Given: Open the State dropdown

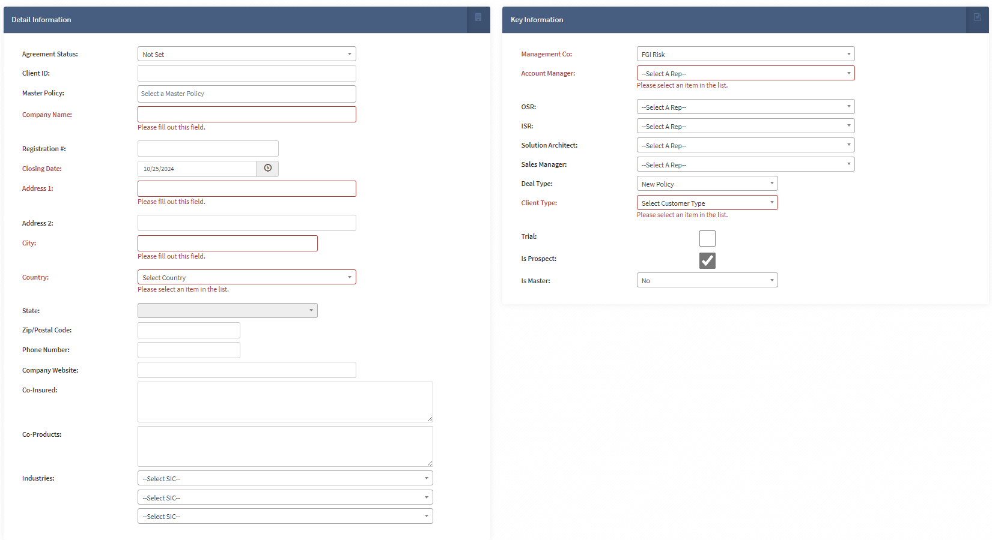Looking at the screenshot, I should pyautogui.click(x=228, y=310).
